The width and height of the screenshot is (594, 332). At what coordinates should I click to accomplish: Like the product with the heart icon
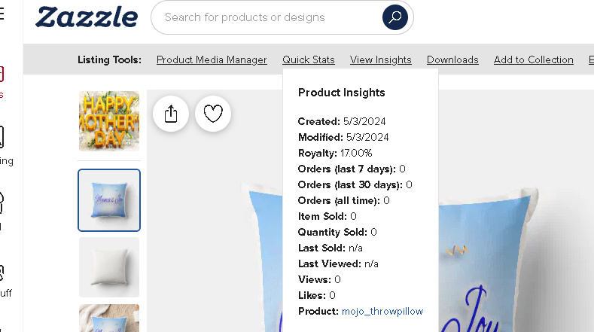213,114
